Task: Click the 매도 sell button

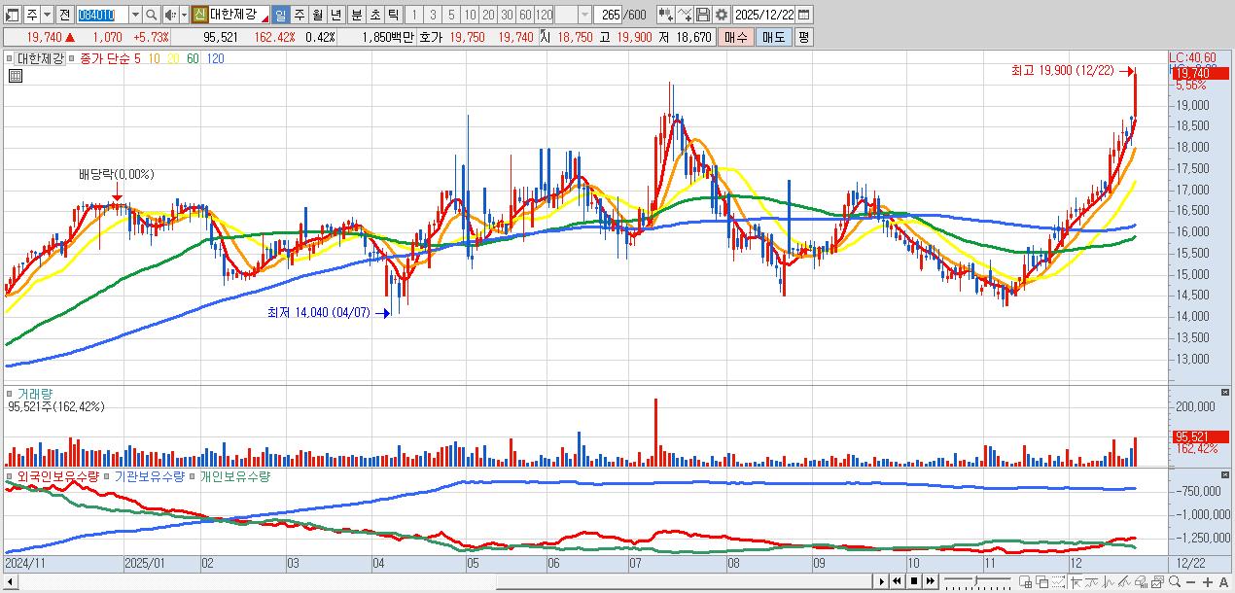Action: (x=773, y=37)
